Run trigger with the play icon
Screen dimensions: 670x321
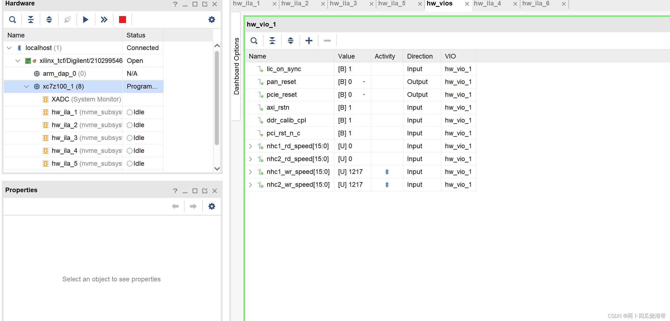[85, 20]
